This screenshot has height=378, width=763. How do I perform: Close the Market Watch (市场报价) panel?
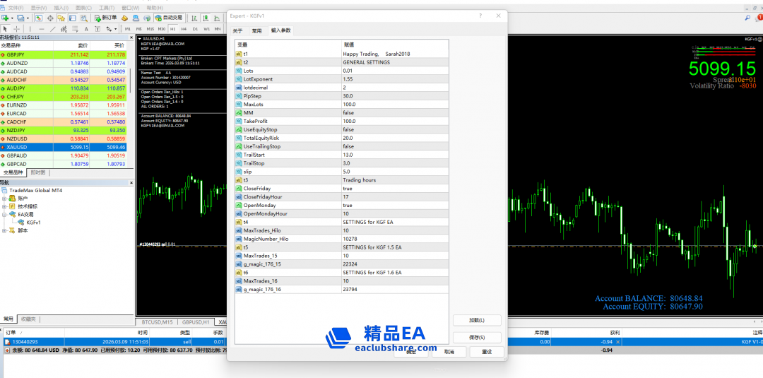click(x=131, y=37)
